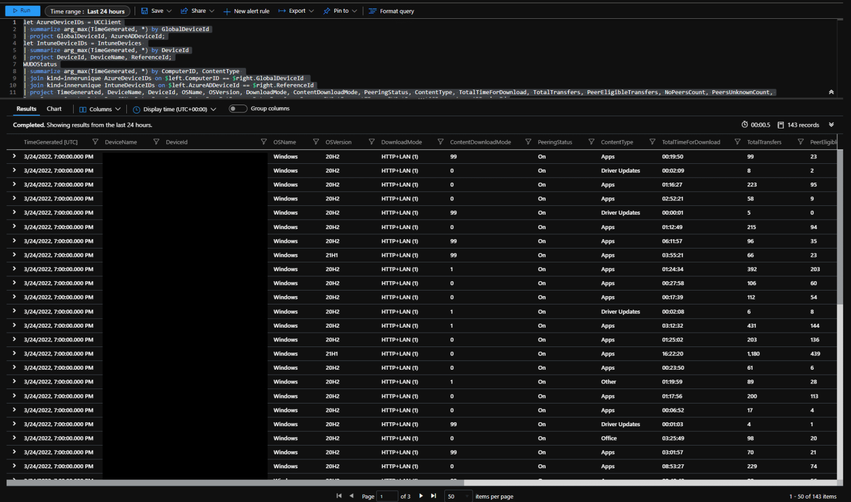Expand the first result row
Image resolution: width=851 pixels, height=502 pixels.
pyautogui.click(x=14, y=157)
